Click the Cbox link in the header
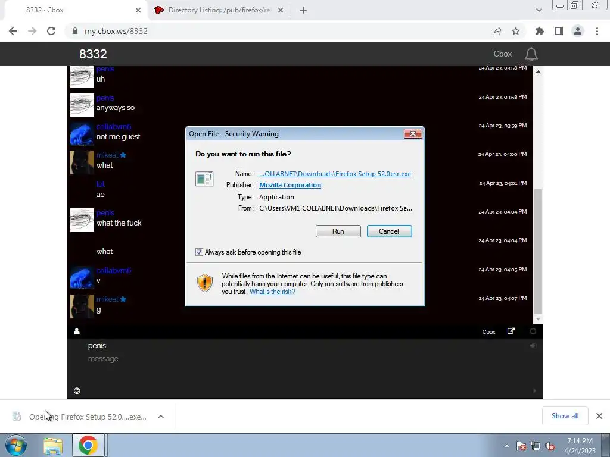 click(x=503, y=54)
